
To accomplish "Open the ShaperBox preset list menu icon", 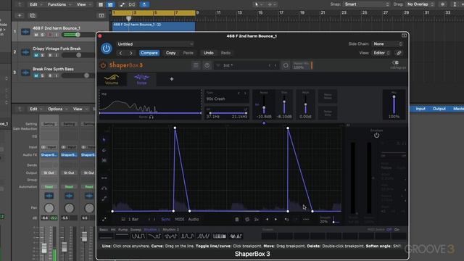I will tap(196, 65).
